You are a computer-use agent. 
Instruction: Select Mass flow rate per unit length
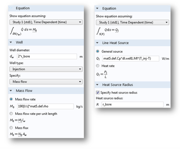[11, 114]
